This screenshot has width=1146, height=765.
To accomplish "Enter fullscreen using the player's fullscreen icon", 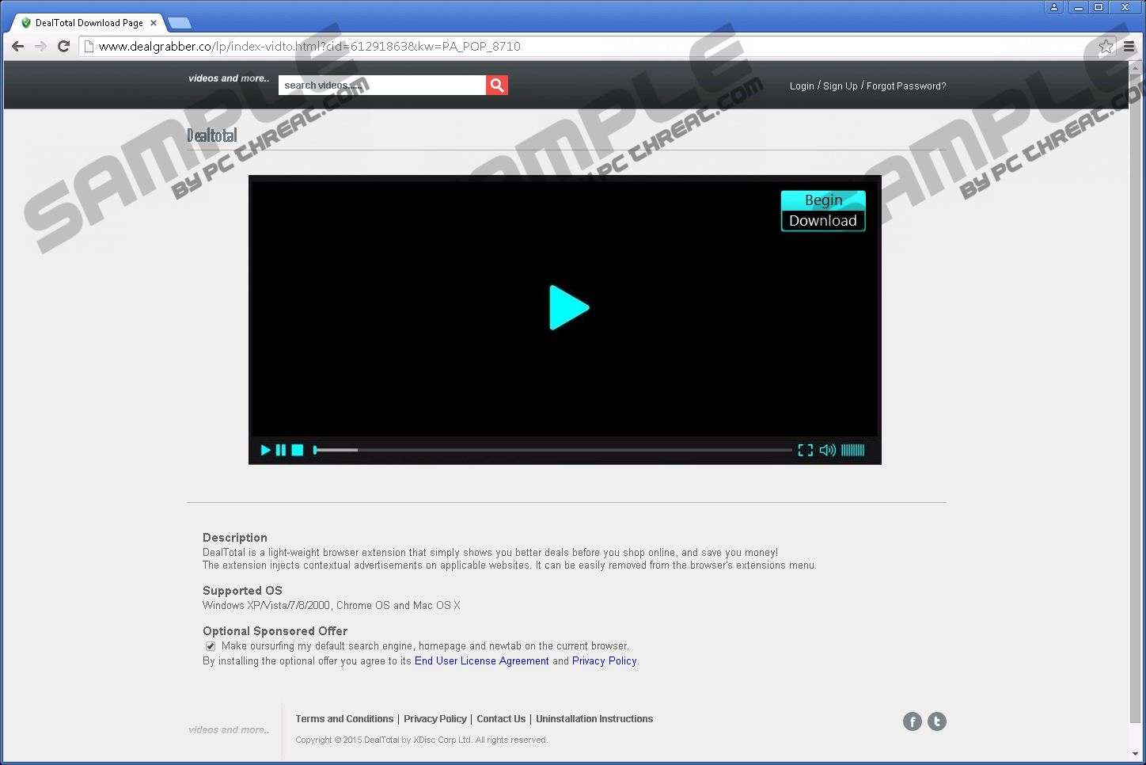I will pyautogui.click(x=805, y=450).
